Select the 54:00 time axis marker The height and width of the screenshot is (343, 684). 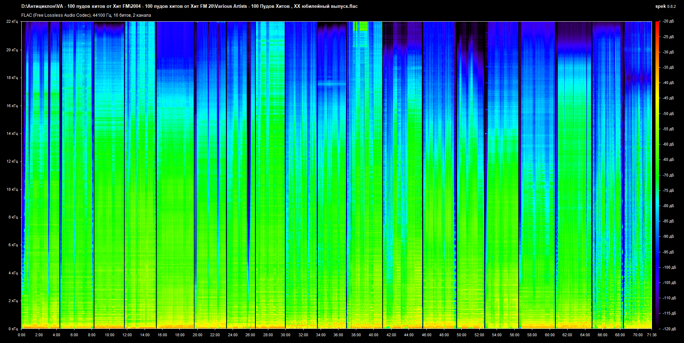(497, 335)
